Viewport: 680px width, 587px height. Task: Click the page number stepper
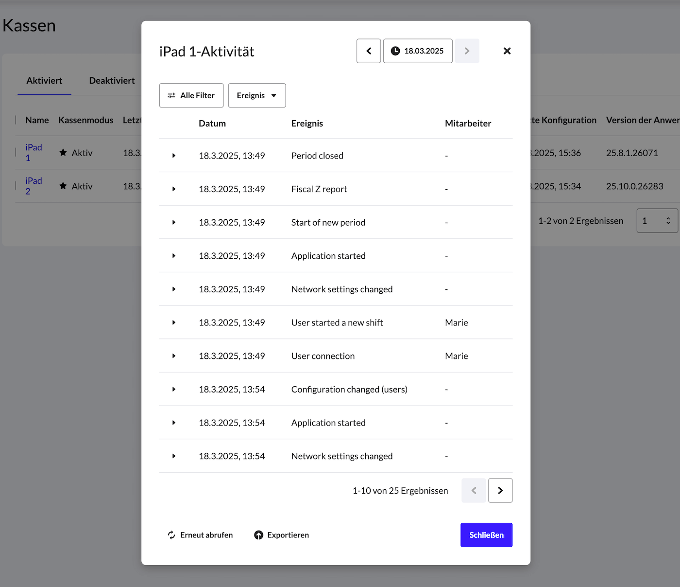point(668,221)
